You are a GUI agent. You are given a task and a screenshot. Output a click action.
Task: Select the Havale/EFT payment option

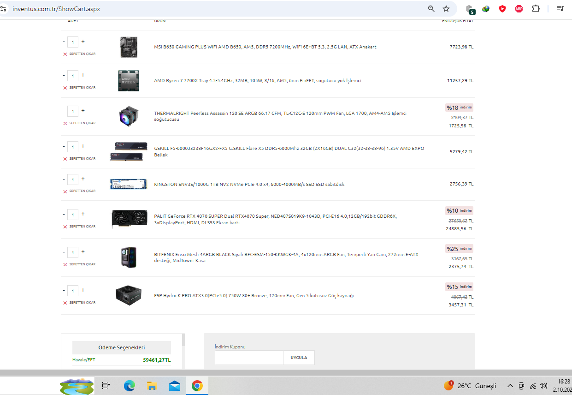click(84, 360)
